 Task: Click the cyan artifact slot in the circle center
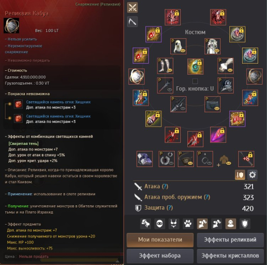[x=195, y=66]
